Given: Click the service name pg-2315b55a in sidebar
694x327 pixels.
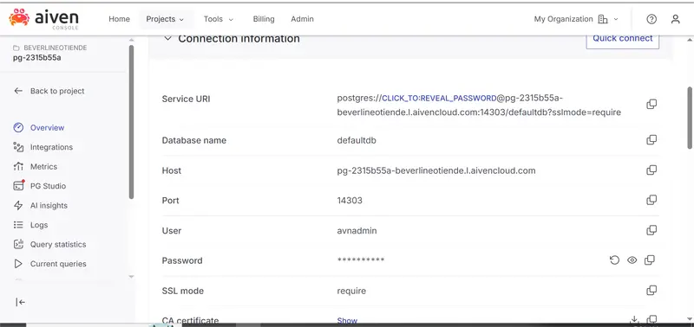Looking at the screenshot, I should click(37, 58).
